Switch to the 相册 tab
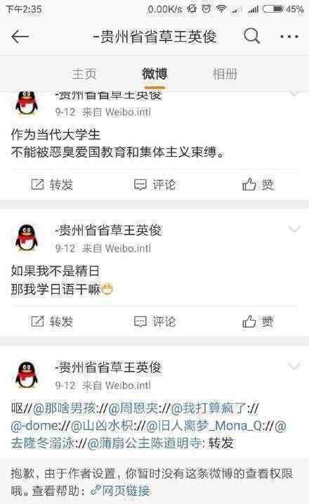The image size is (309, 504). tap(225, 74)
